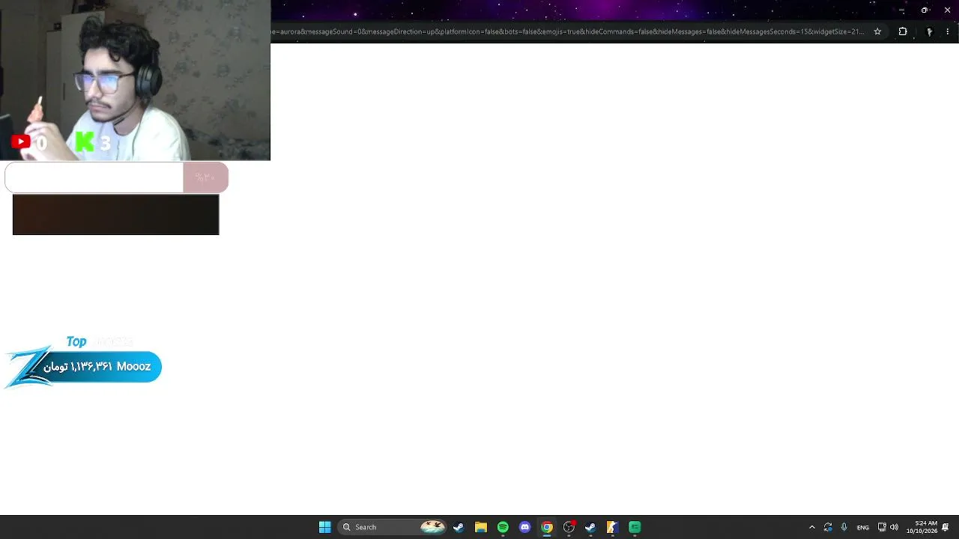Click the sync icon in the system tray

click(828, 527)
